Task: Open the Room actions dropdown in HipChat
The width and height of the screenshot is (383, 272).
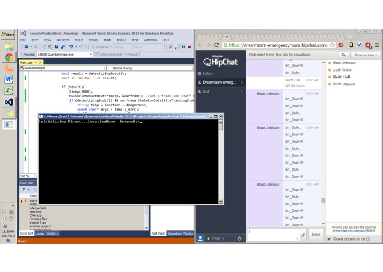Action: pyautogui.click(x=366, y=55)
